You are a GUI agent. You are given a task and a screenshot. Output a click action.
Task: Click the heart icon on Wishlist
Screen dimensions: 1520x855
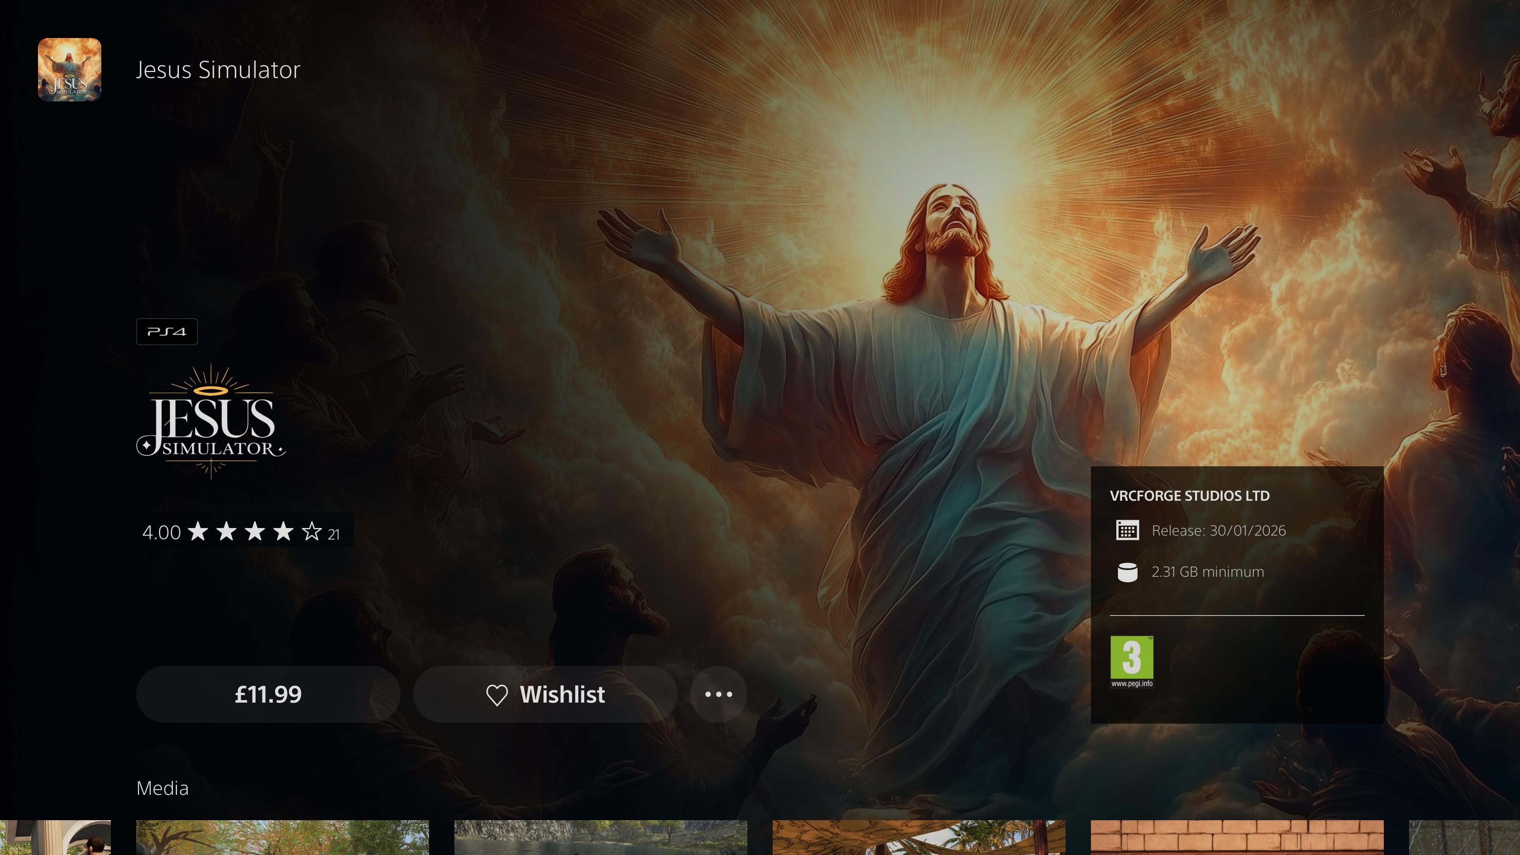(x=496, y=695)
